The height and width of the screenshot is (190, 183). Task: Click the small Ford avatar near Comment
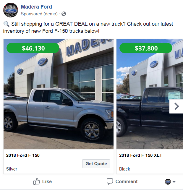tap(168, 182)
